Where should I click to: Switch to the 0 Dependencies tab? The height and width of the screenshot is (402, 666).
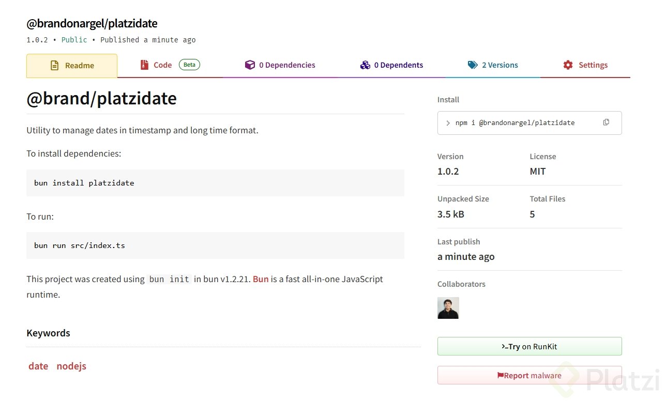[280, 65]
